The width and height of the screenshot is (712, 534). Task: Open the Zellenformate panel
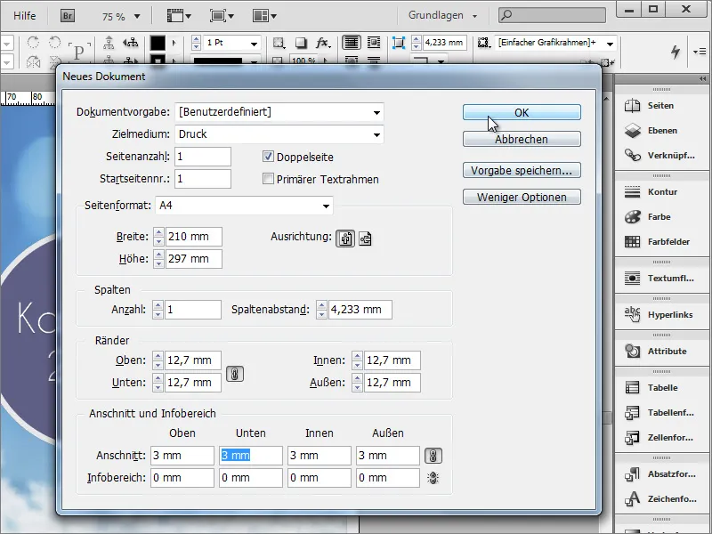(x=661, y=437)
